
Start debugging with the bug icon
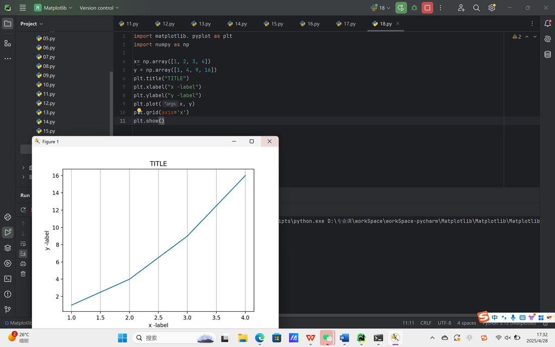(414, 8)
